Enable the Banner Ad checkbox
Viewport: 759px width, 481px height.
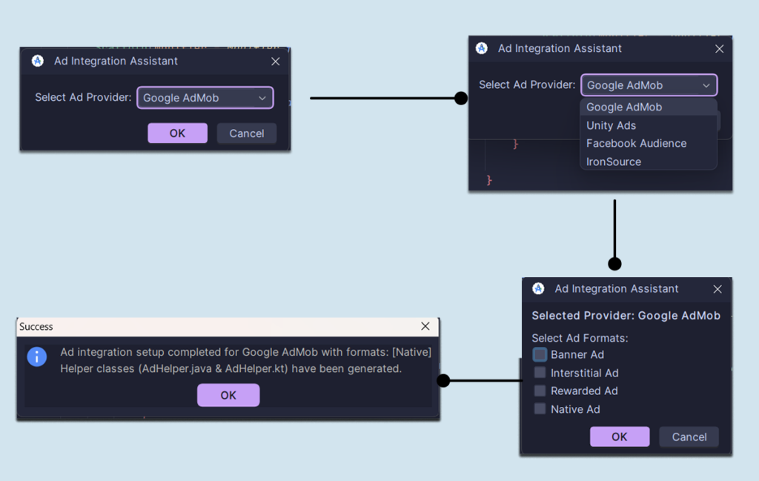[x=540, y=355]
